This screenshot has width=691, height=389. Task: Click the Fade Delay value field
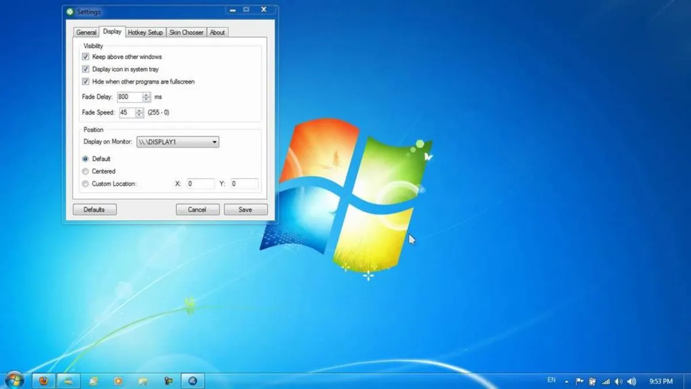[x=130, y=97]
